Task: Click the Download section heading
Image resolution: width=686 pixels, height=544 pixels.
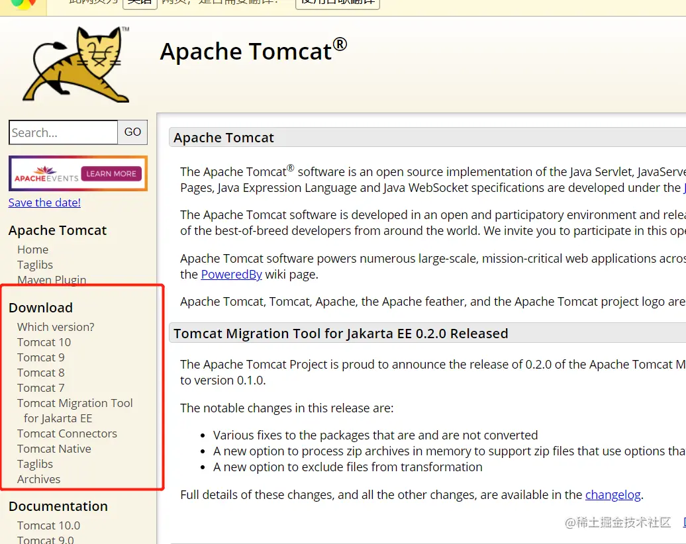Action: point(40,308)
